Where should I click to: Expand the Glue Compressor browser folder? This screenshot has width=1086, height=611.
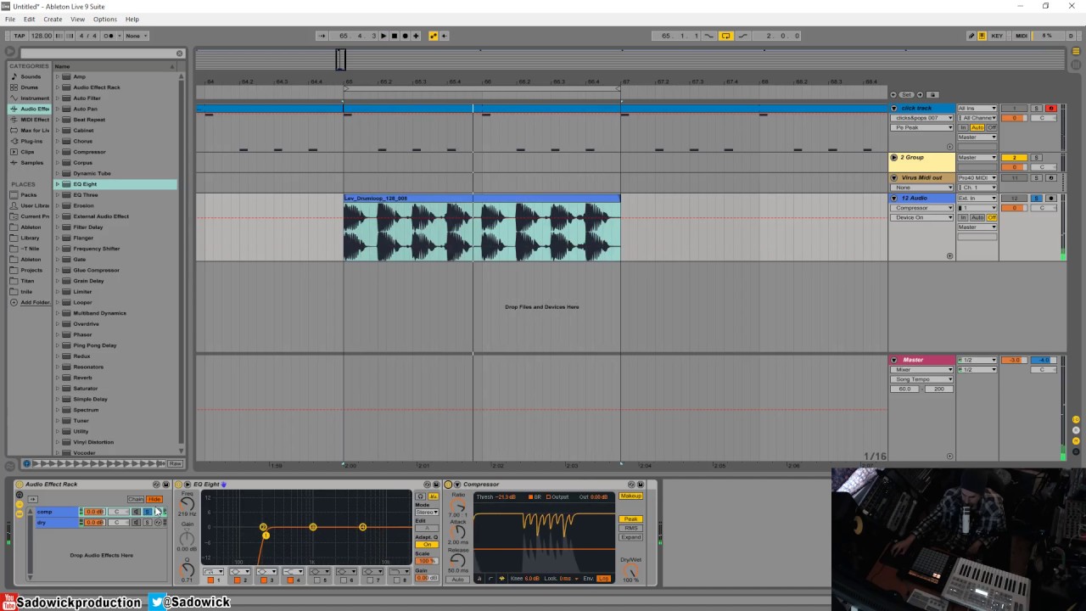click(x=58, y=270)
